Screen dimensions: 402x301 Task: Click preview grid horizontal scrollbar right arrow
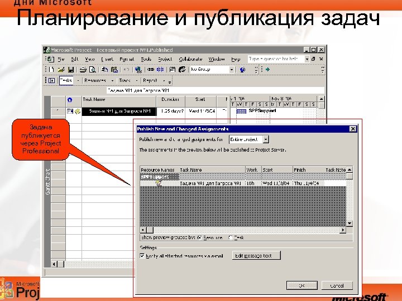click(343, 230)
